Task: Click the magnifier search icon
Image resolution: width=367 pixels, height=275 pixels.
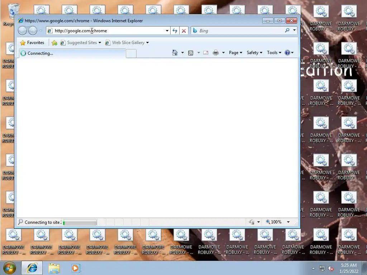Action: click(287, 30)
